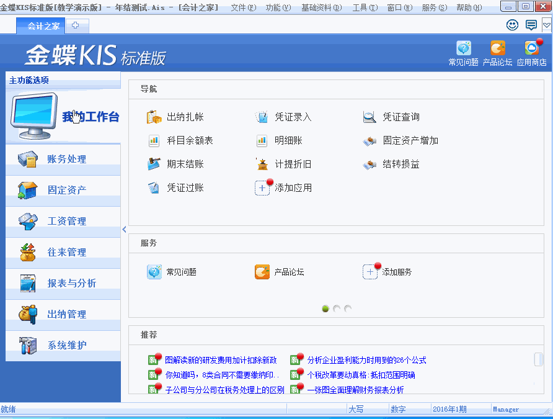Open 固定资产增加 icon
The width and height of the screenshot is (553, 419).
(x=369, y=141)
